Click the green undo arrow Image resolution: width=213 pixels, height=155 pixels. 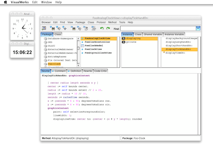[102, 28]
